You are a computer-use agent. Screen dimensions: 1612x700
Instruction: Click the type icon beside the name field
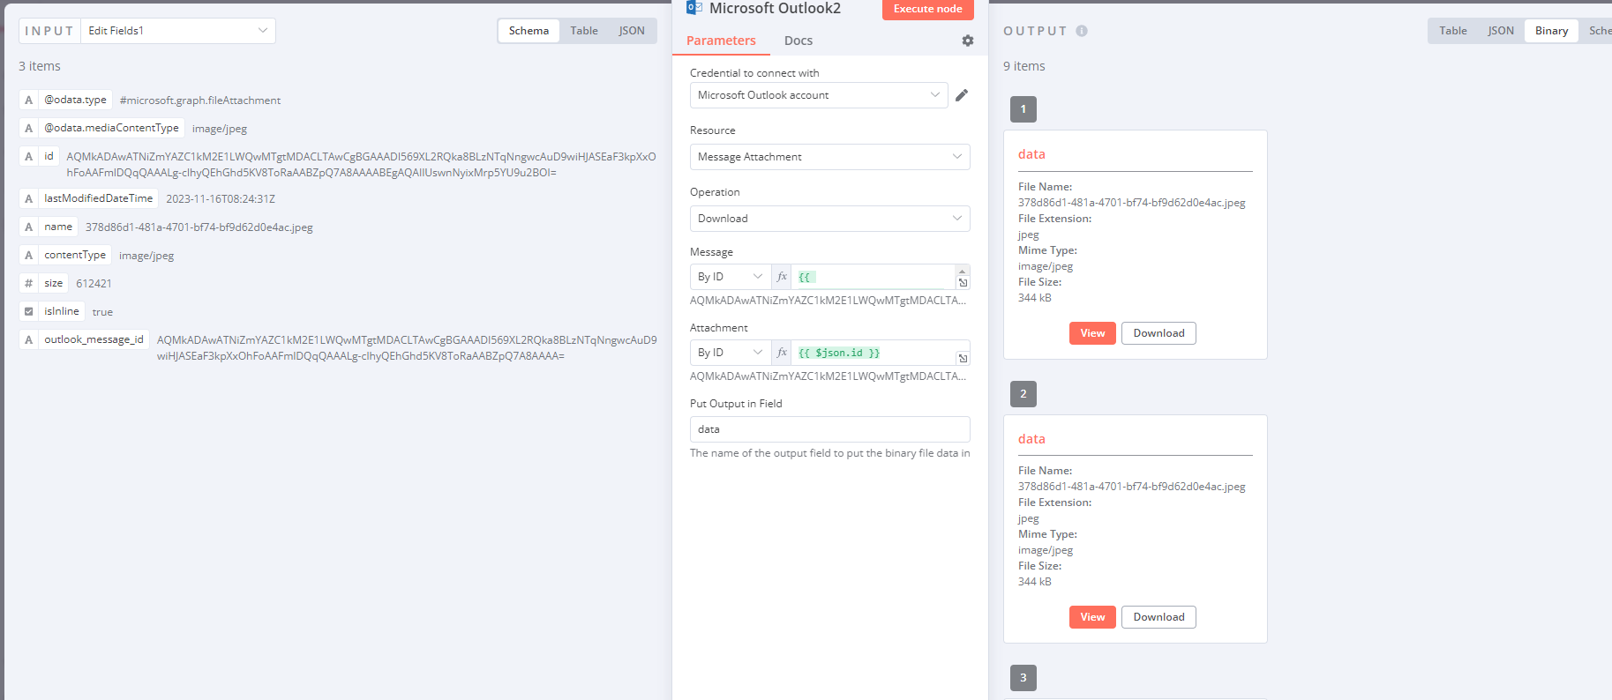(29, 227)
